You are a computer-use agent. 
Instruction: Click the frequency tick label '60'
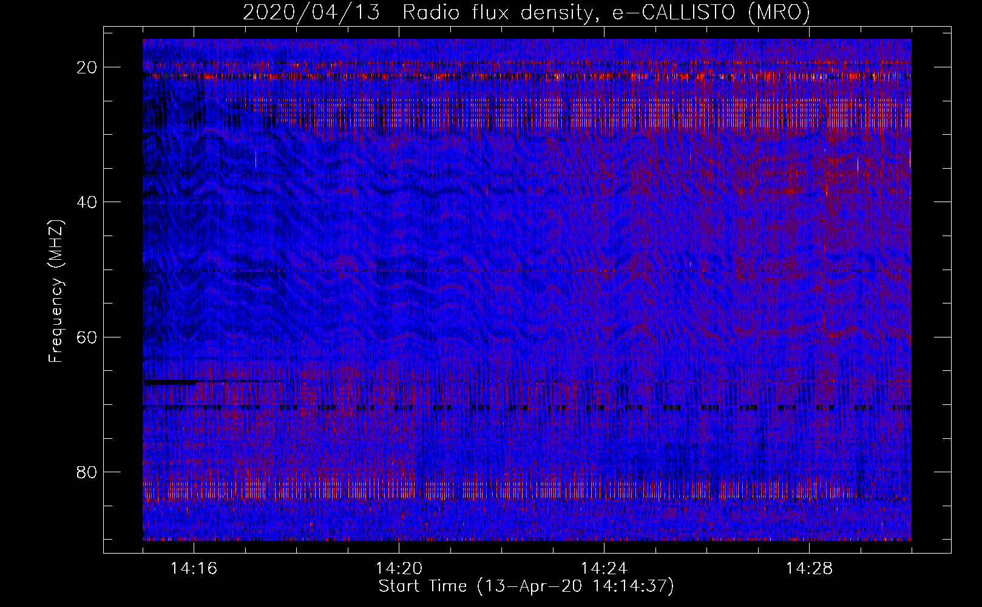[x=87, y=337]
